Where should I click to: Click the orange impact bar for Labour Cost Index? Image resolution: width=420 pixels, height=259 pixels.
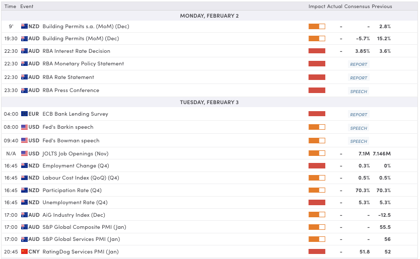(317, 178)
